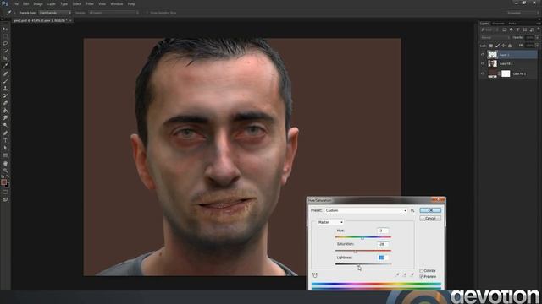Filter layers by pixel type icon
Screen dimensions: 542x304
[505, 30]
